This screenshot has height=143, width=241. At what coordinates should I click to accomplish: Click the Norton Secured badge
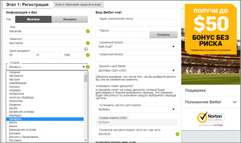click(211, 119)
